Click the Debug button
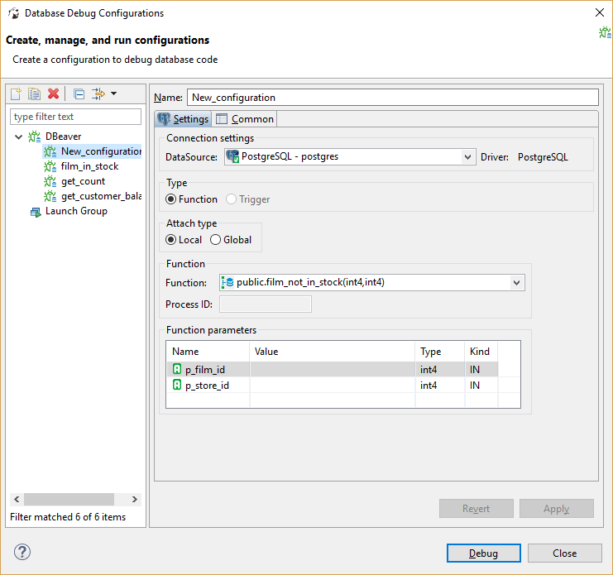This screenshot has height=575, width=613. 484,553
